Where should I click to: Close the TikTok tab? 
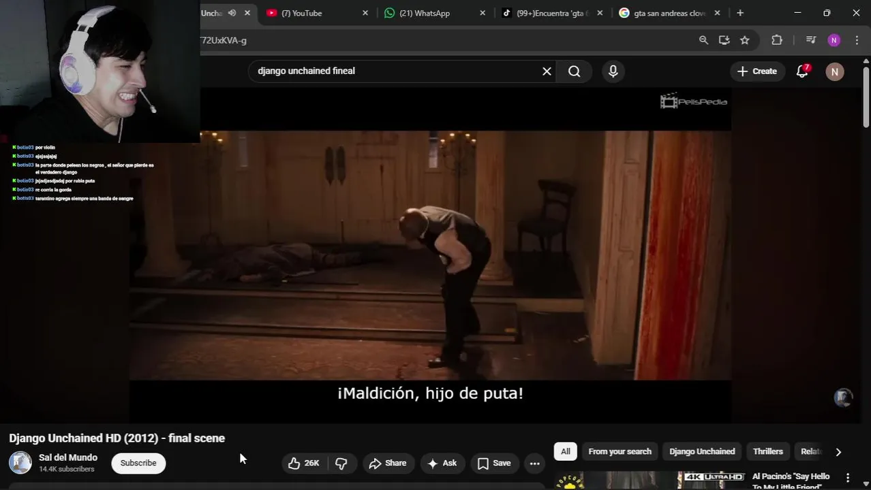tap(600, 13)
